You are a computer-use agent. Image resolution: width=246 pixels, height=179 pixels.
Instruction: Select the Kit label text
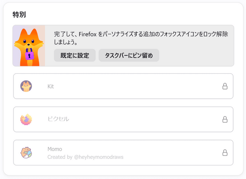(51, 86)
